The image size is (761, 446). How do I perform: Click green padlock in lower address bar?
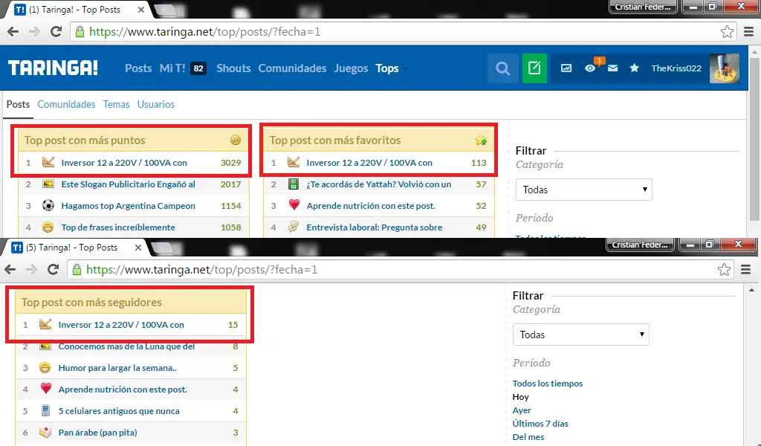(77, 270)
